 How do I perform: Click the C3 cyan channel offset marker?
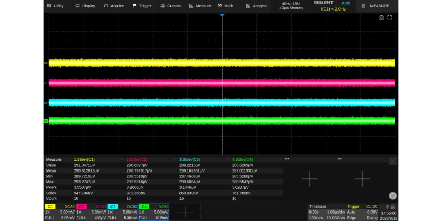tap(46, 103)
